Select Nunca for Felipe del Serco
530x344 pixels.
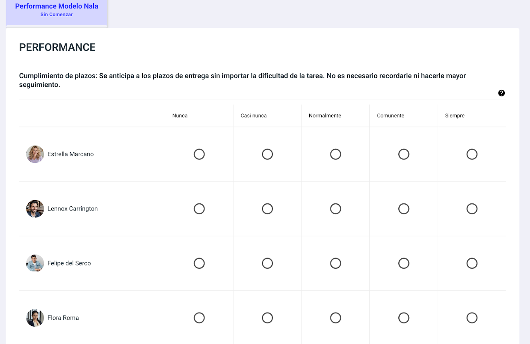(x=199, y=263)
